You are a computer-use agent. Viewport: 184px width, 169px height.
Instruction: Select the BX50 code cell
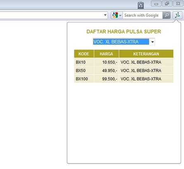pos(84,70)
